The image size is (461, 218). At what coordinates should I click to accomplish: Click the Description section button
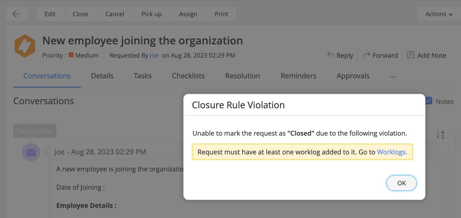[35, 131]
